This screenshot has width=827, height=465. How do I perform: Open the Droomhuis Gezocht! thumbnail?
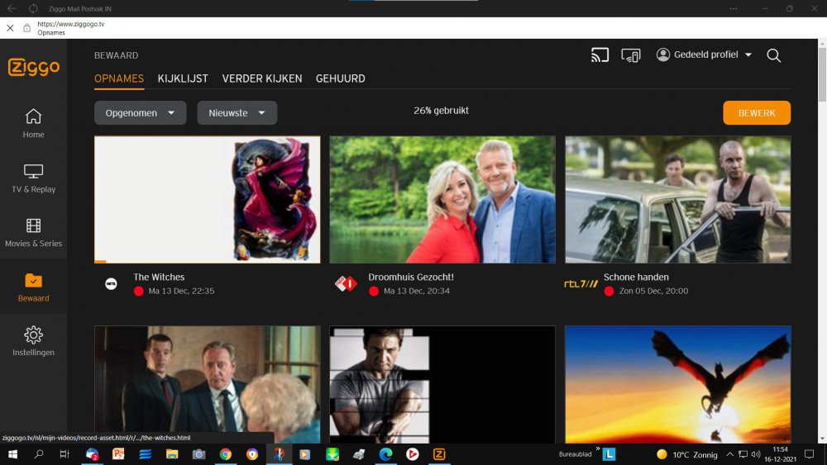click(442, 200)
